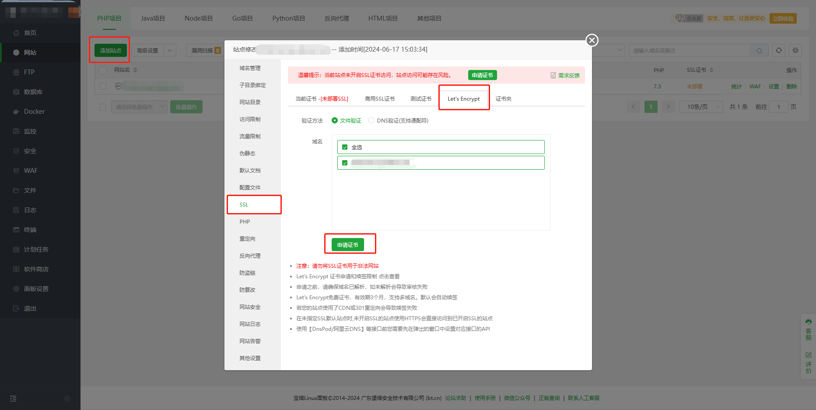The height and width of the screenshot is (410, 816).
Task: Open the terminal icon in sidebar
Action: 16,230
